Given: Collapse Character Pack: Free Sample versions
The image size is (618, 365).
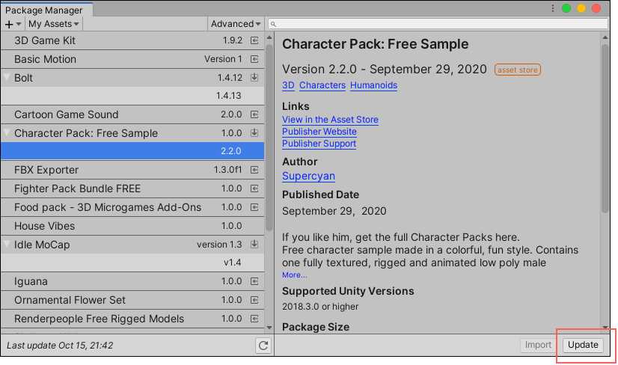Looking at the screenshot, I should click(x=7, y=132).
